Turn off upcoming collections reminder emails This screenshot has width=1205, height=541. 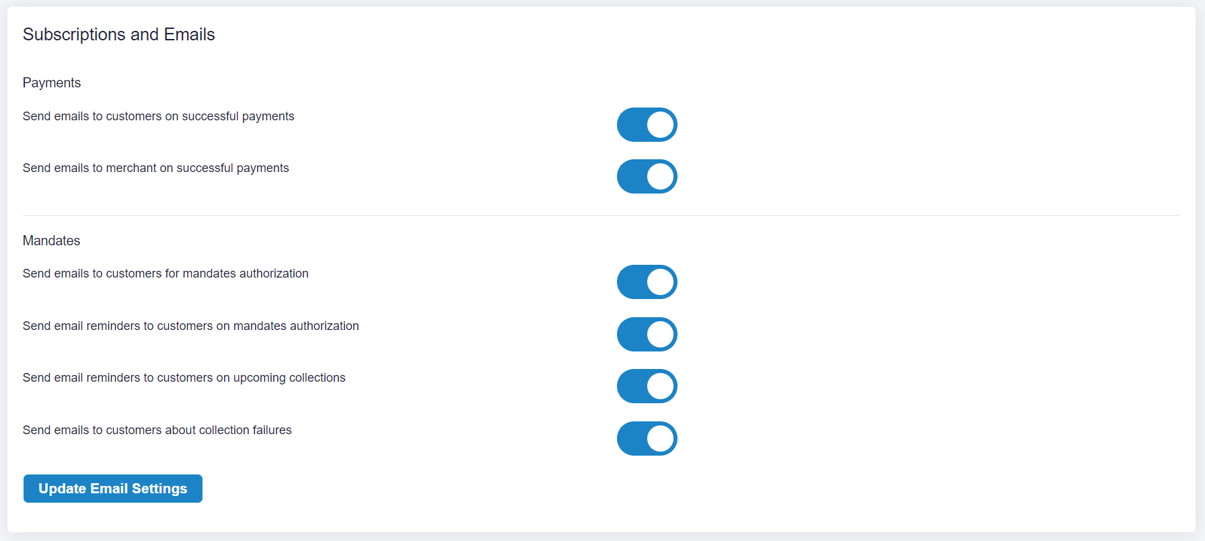(x=647, y=386)
